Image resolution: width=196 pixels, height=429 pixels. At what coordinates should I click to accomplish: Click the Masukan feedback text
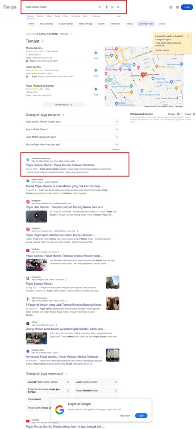point(116,150)
